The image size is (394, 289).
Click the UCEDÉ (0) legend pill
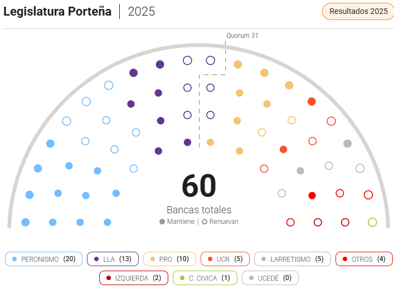point(270,278)
